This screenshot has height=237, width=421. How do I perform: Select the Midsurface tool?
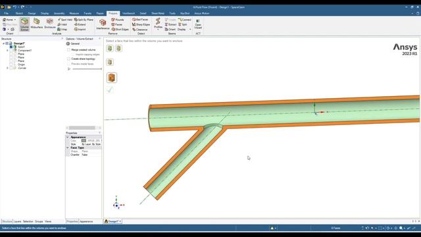pos(37,24)
